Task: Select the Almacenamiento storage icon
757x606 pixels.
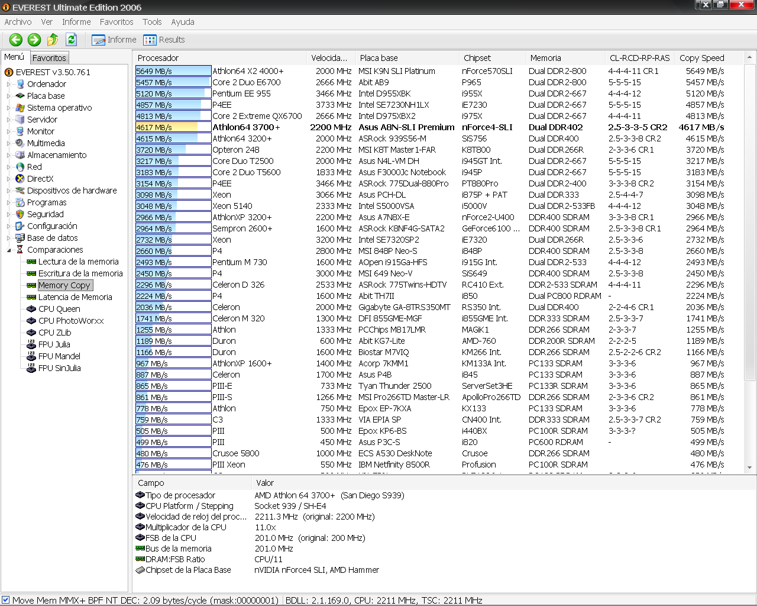Action: [x=20, y=155]
